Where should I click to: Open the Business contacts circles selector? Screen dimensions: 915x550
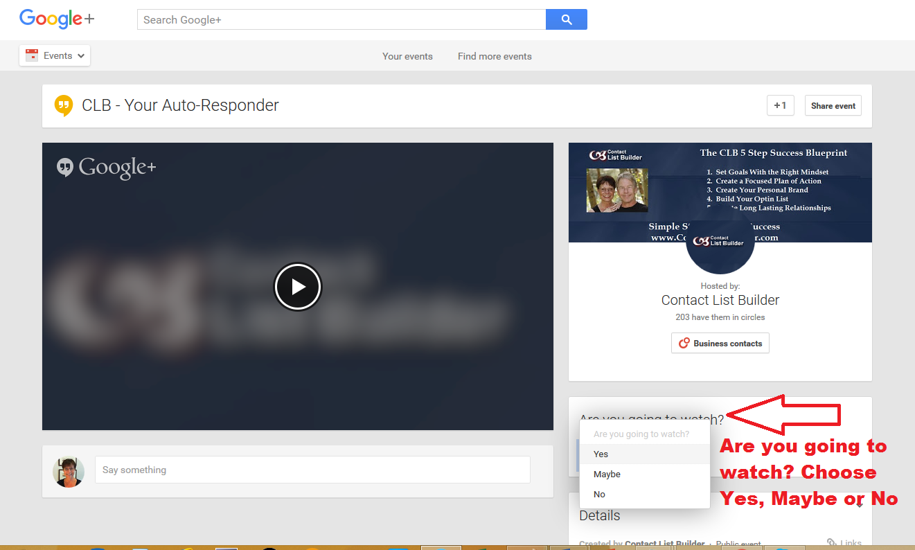[720, 344]
